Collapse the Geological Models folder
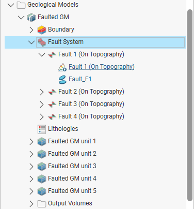 (x=11, y=5)
